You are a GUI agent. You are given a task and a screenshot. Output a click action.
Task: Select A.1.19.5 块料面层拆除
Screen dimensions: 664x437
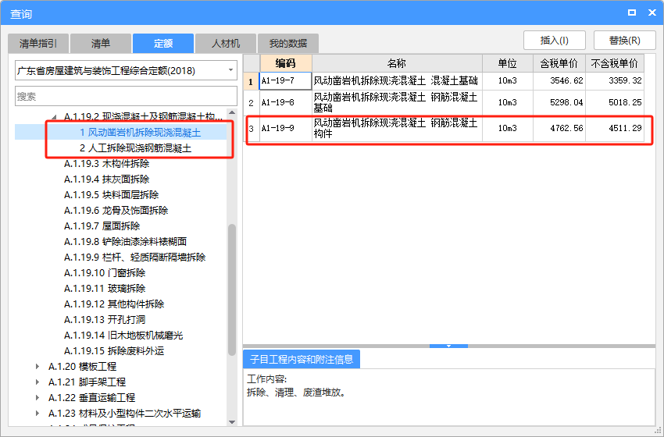click(112, 195)
